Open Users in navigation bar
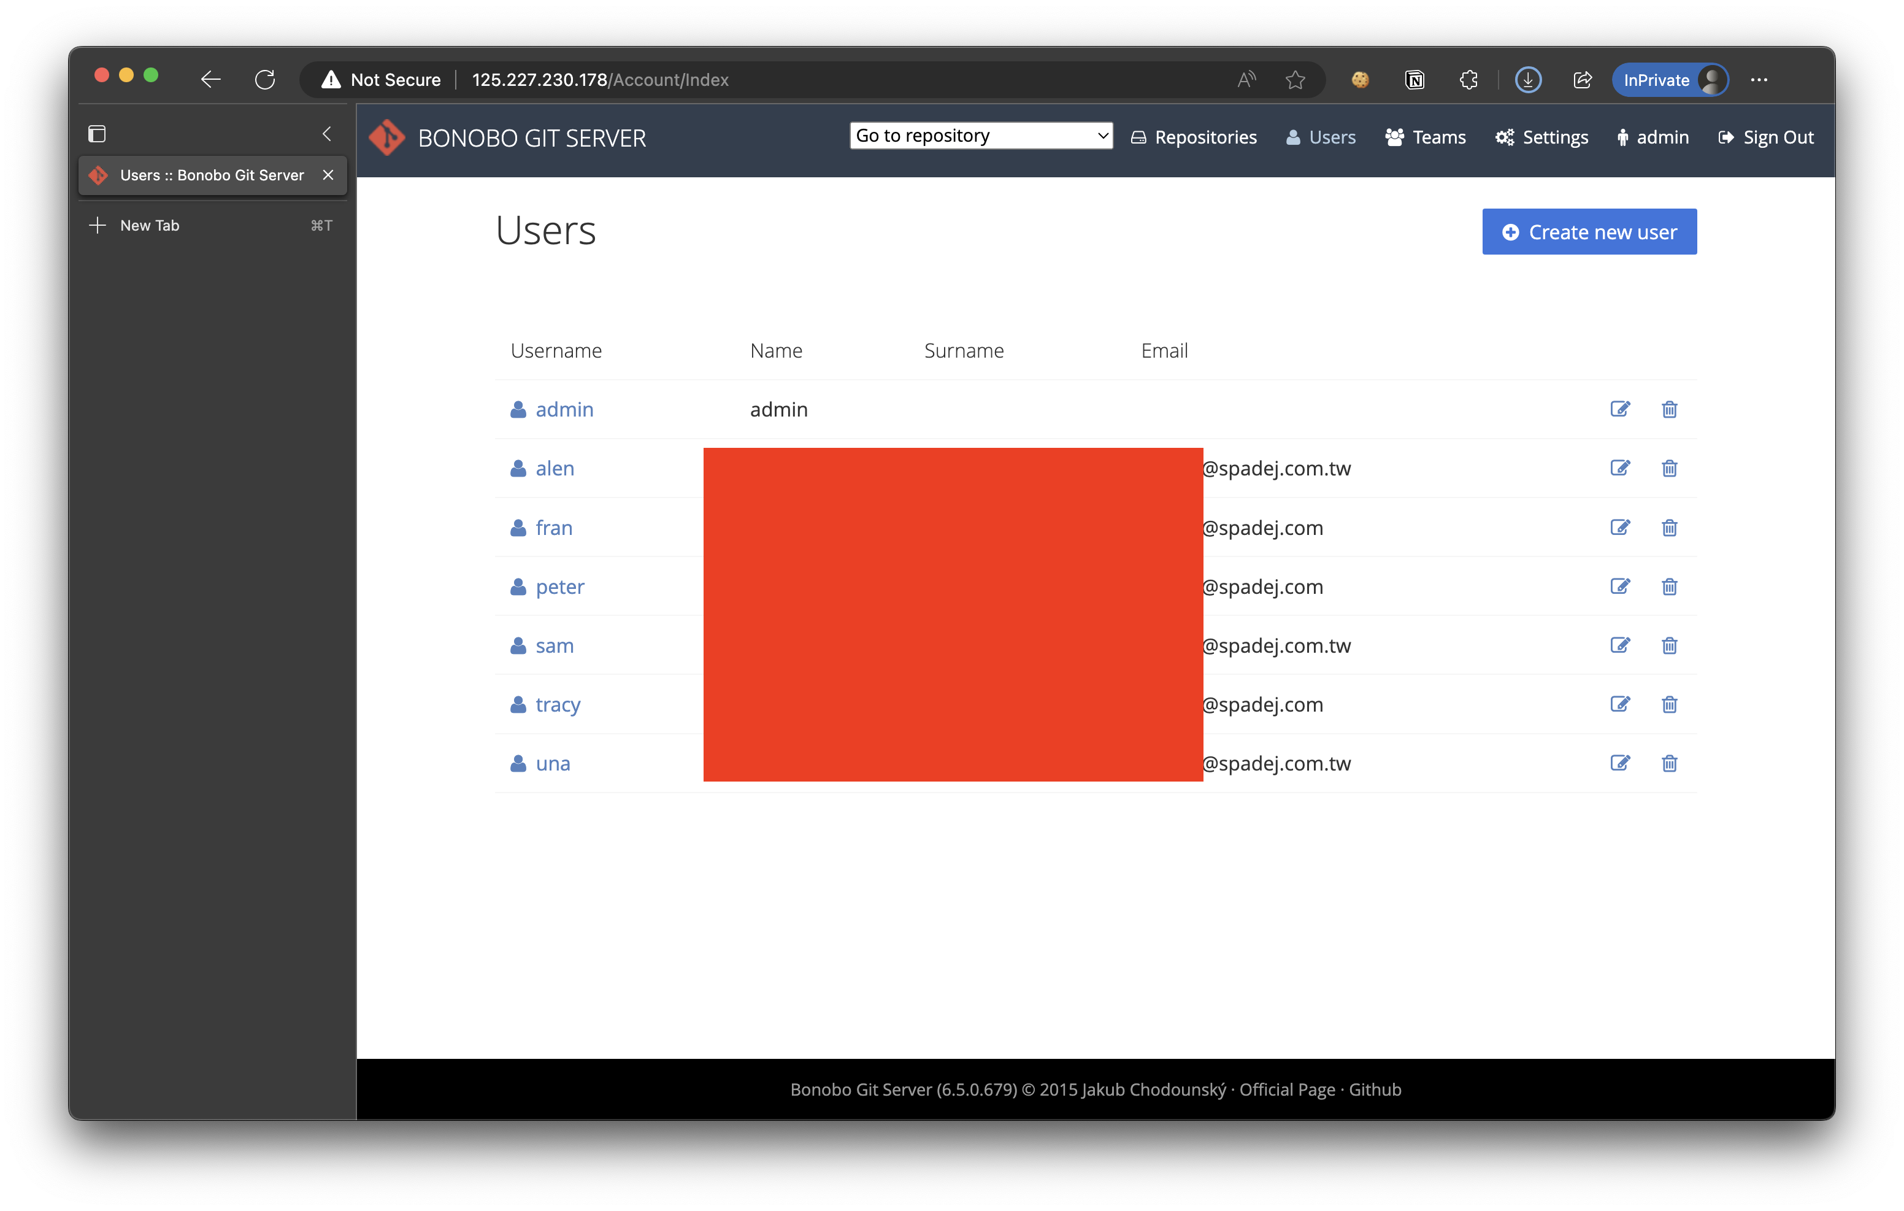The height and width of the screenshot is (1211, 1904). coord(1321,137)
